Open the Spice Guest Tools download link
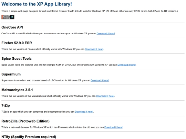The width and height of the screenshot is (186, 139). click(126, 65)
